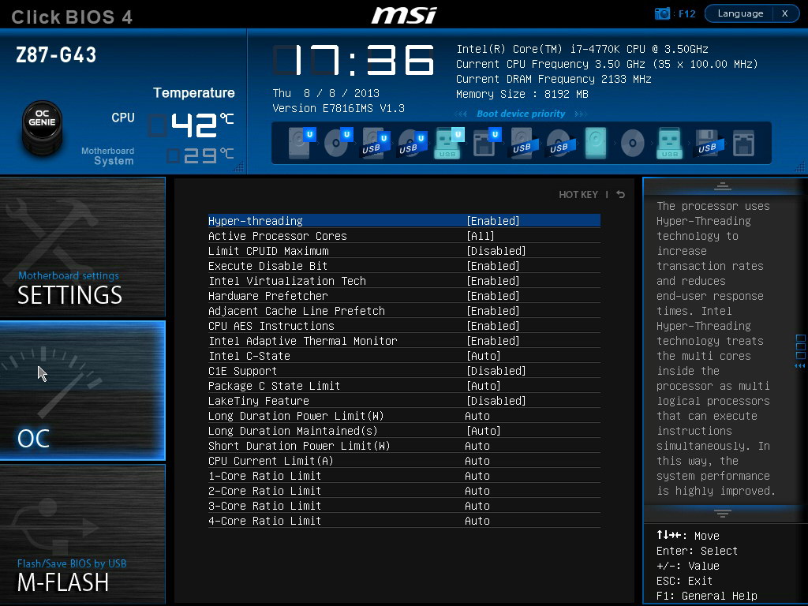Image resolution: width=808 pixels, height=606 pixels.
Task: Open Active Processor Cores [All] options
Action: coord(481,235)
